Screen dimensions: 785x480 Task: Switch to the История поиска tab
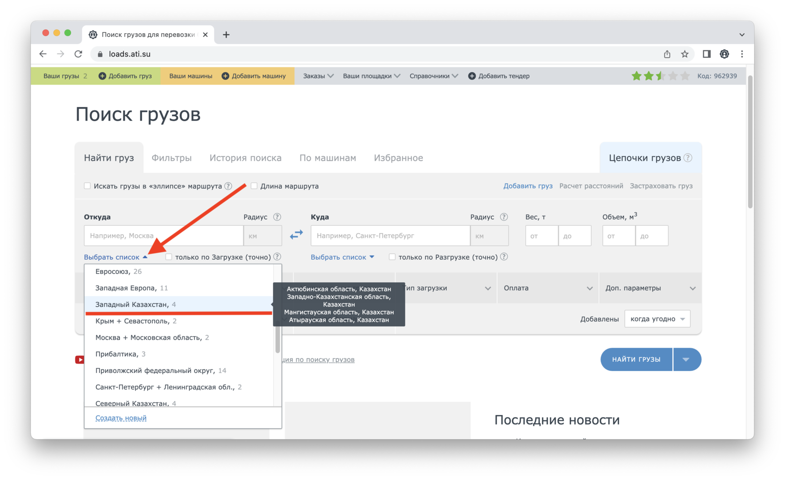tap(245, 158)
